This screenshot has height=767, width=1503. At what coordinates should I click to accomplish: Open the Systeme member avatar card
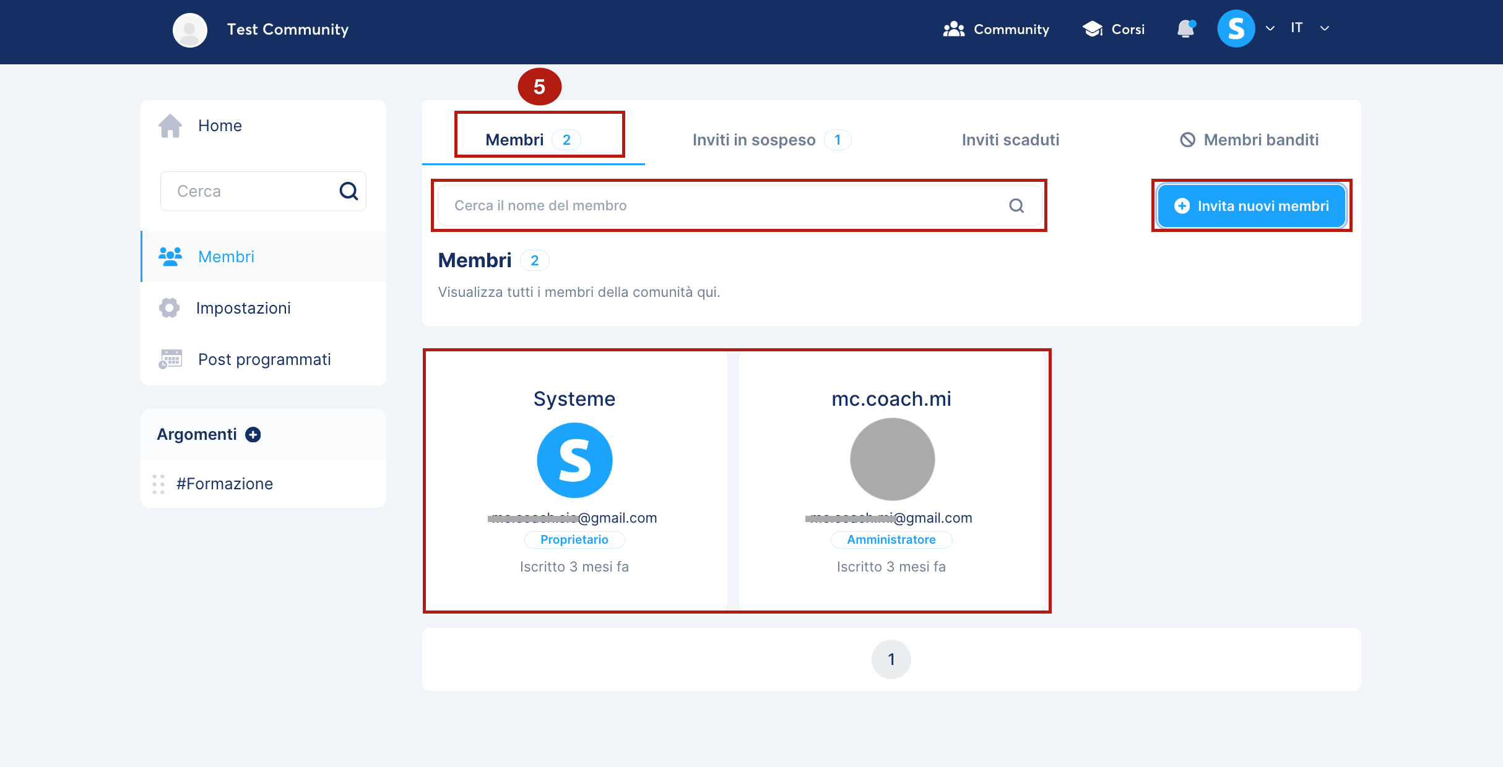tap(574, 460)
